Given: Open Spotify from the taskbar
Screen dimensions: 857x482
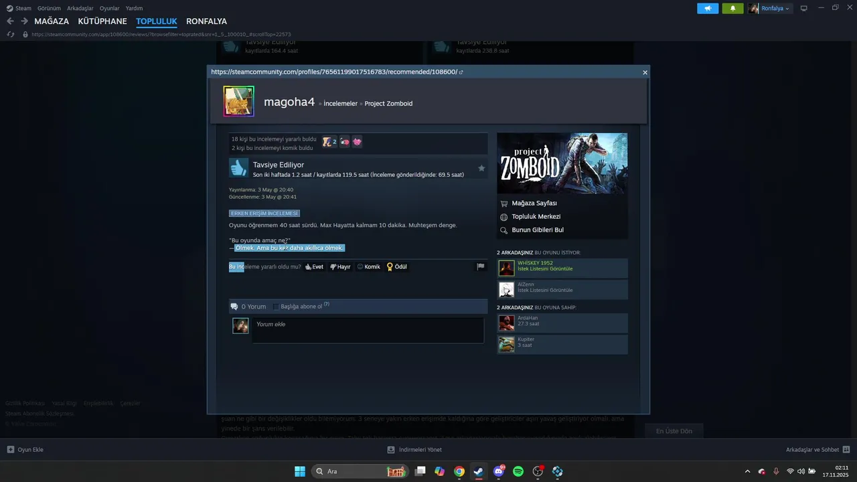Looking at the screenshot, I should tap(518, 471).
